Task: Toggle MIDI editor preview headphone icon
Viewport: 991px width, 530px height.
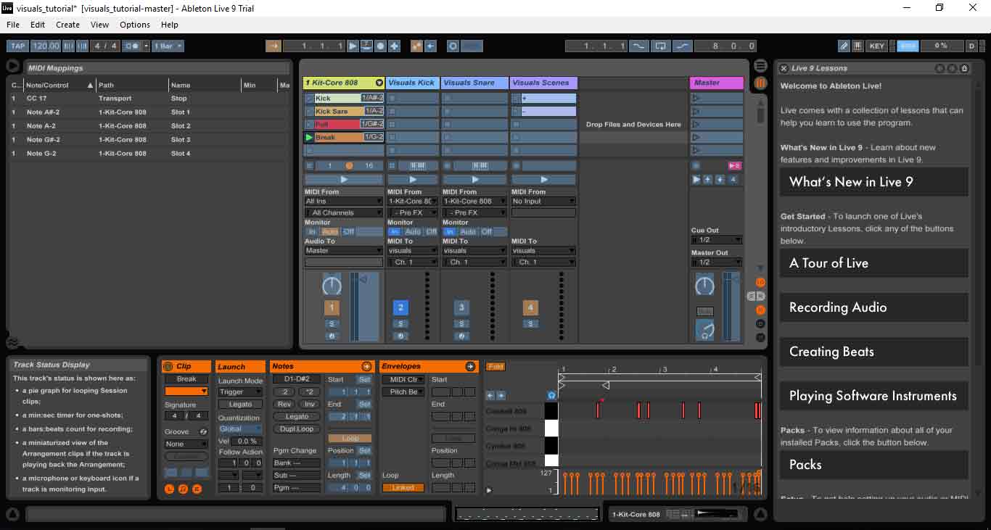Action: click(x=551, y=396)
